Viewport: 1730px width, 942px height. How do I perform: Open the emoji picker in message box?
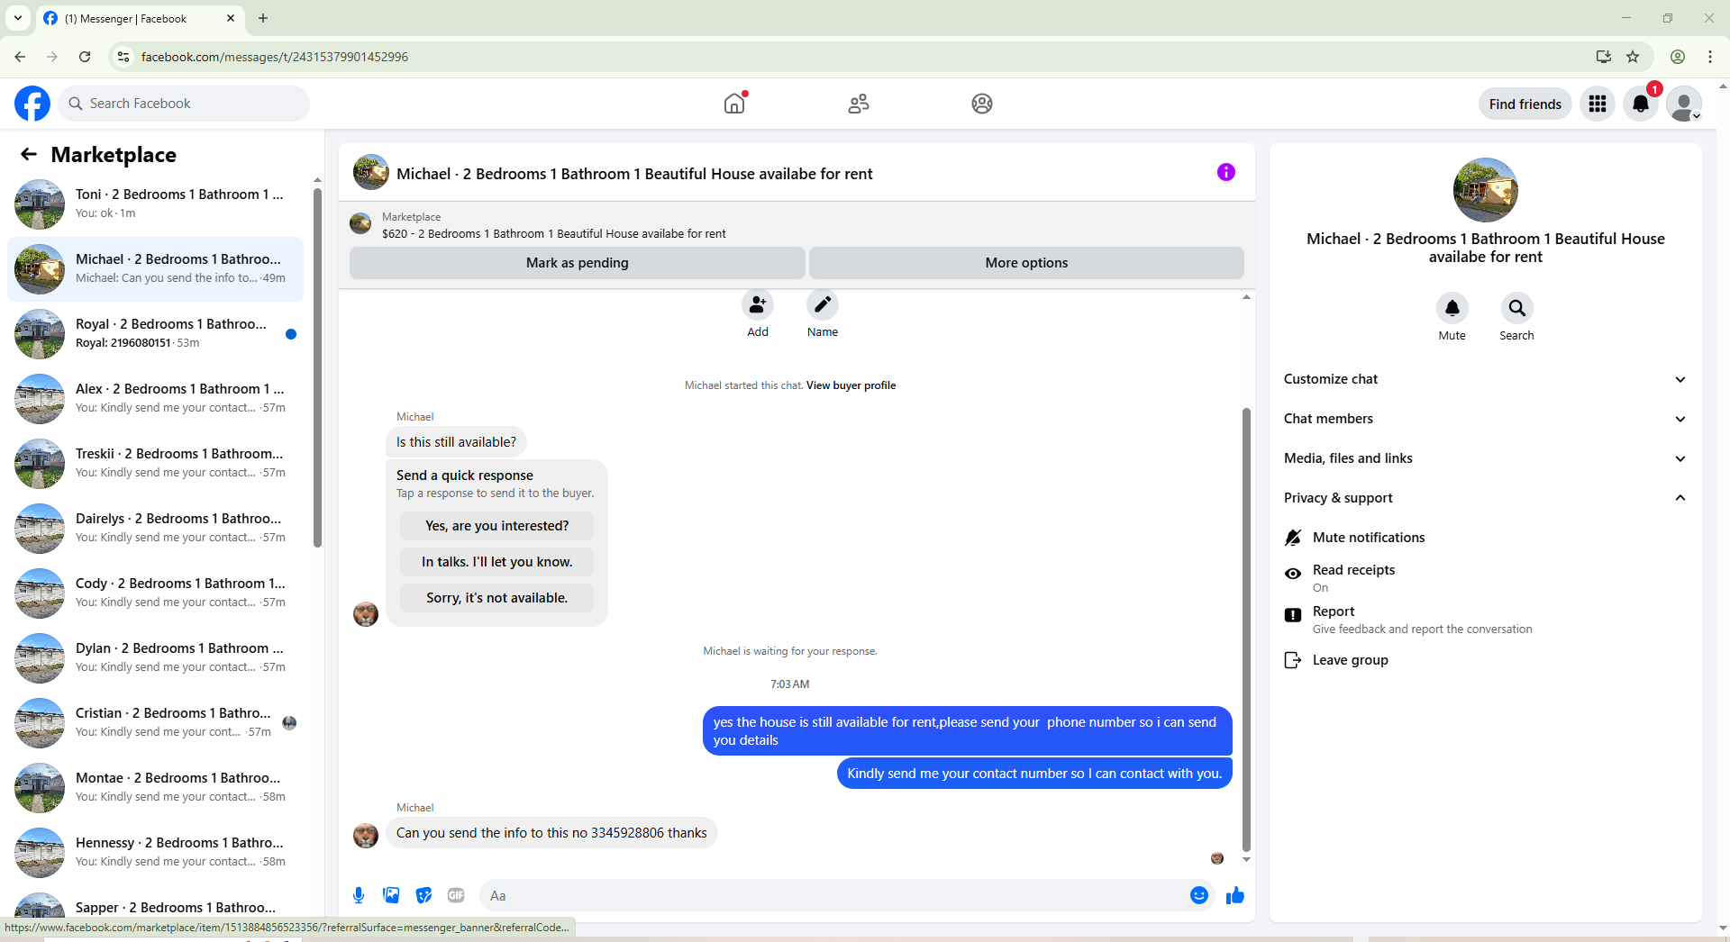pyautogui.click(x=1199, y=895)
